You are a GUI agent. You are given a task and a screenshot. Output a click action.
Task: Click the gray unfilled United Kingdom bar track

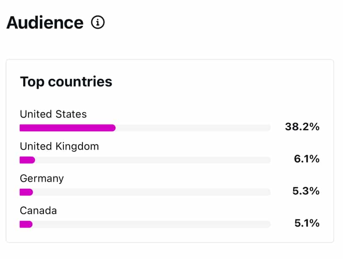[152, 160]
